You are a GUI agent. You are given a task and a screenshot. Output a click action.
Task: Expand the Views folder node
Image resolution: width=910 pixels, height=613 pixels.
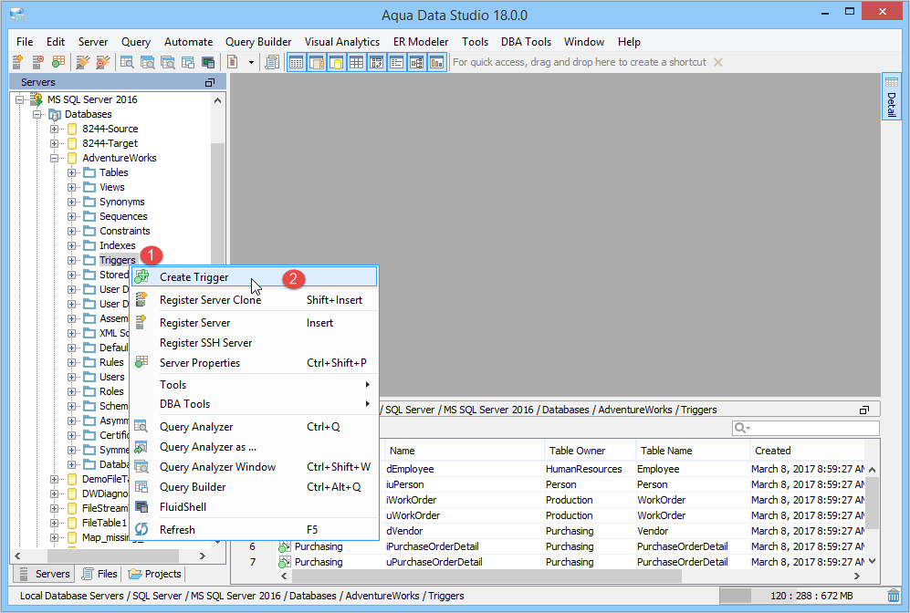[x=71, y=187]
